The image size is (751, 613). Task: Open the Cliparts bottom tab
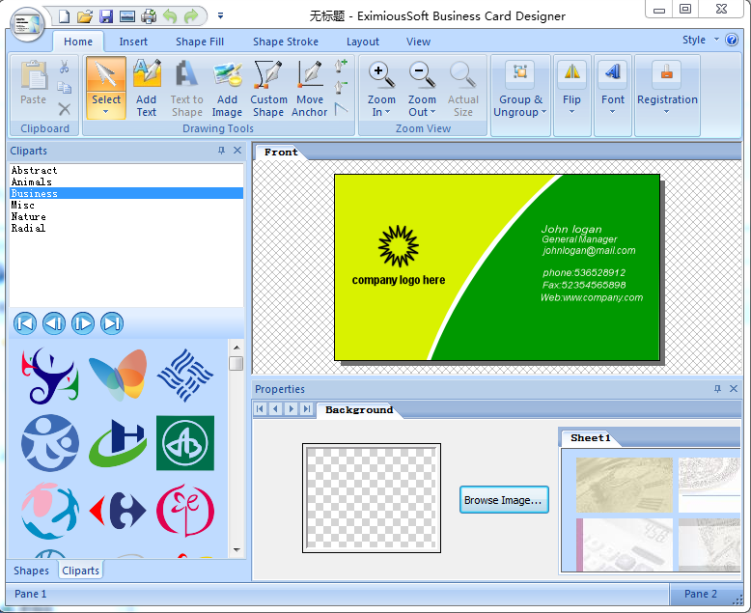[80, 571]
